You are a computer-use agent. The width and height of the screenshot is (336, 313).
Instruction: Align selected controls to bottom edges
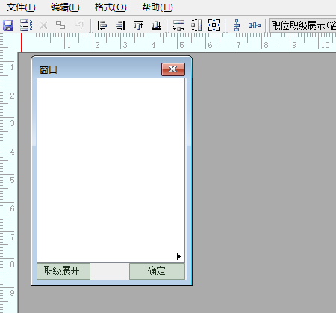click(156, 25)
